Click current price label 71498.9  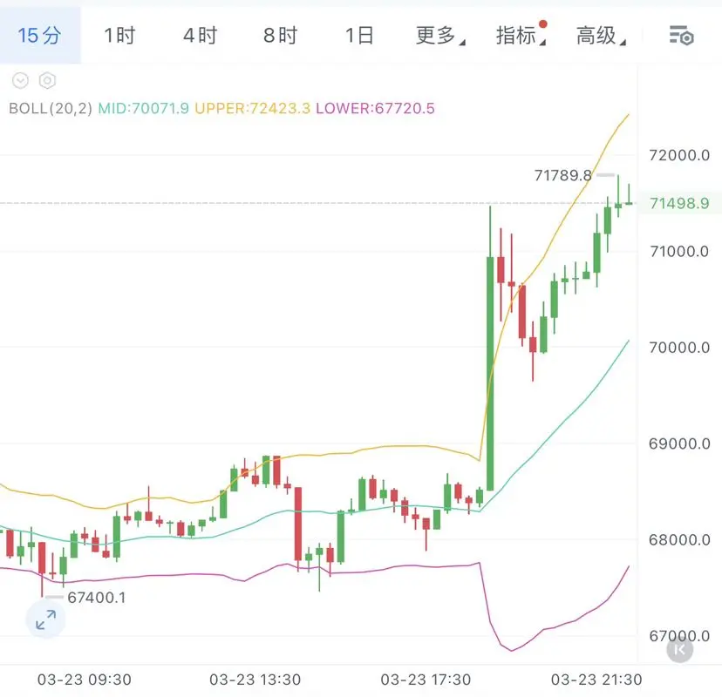679,203
